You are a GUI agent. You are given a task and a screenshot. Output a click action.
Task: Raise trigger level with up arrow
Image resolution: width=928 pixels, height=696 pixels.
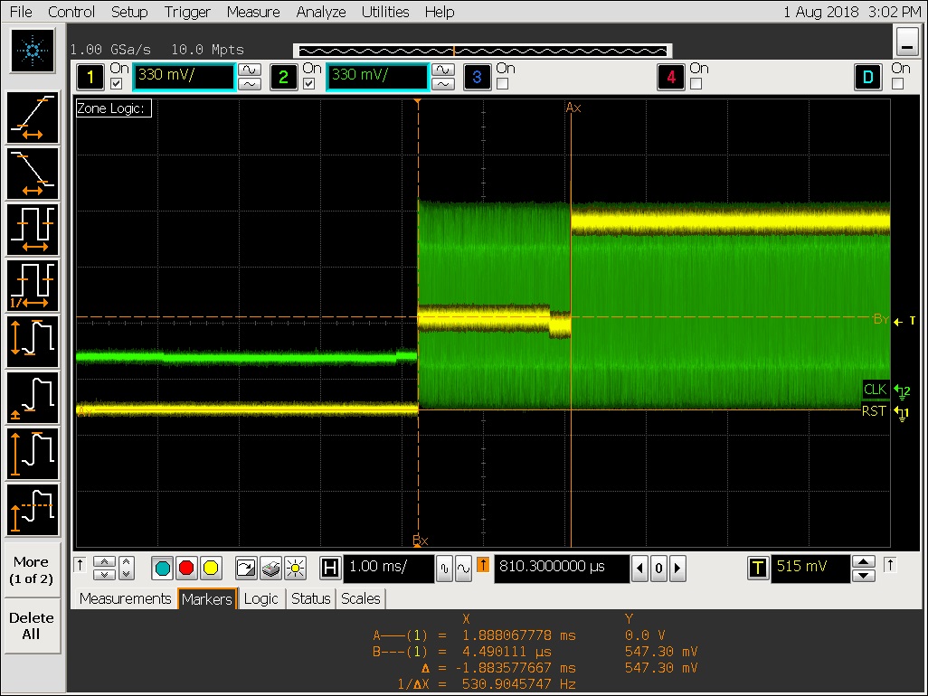(x=864, y=561)
